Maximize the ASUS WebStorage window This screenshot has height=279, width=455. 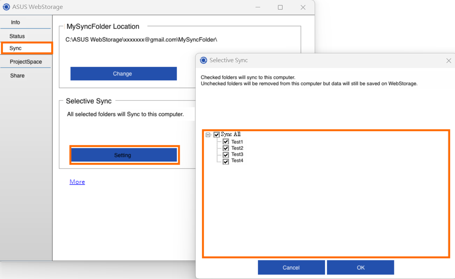click(x=280, y=7)
